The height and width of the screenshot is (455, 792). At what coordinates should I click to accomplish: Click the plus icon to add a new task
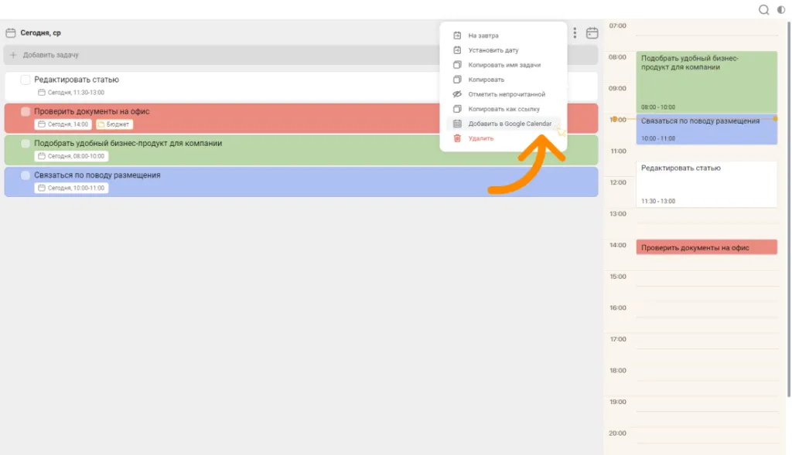pos(13,55)
